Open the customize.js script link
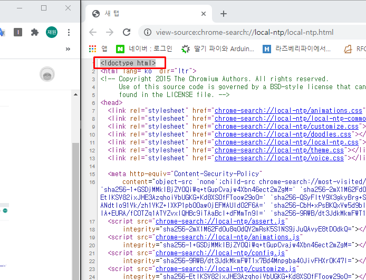The width and height of the screenshot is (366, 280). point(226,269)
